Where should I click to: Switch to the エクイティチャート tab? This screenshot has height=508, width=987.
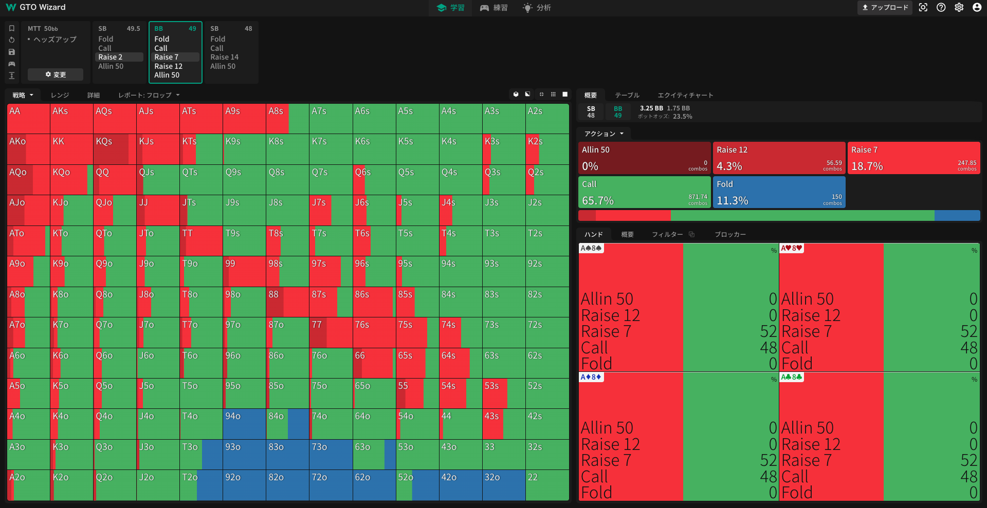tap(685, 95)
